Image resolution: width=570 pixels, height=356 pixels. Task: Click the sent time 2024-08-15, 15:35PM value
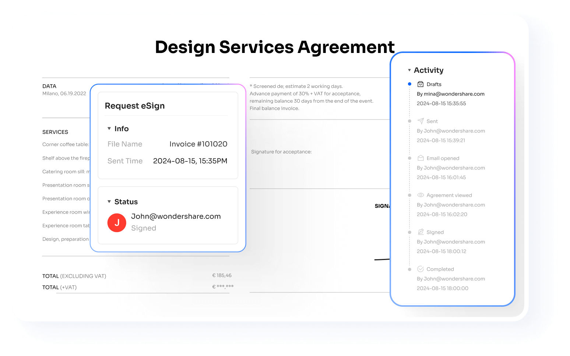[x=190, y=161]
